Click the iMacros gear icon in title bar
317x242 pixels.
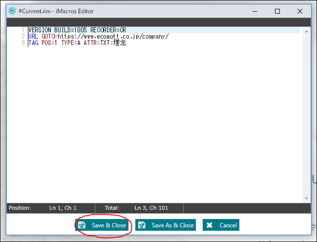[x=12, y=11]
